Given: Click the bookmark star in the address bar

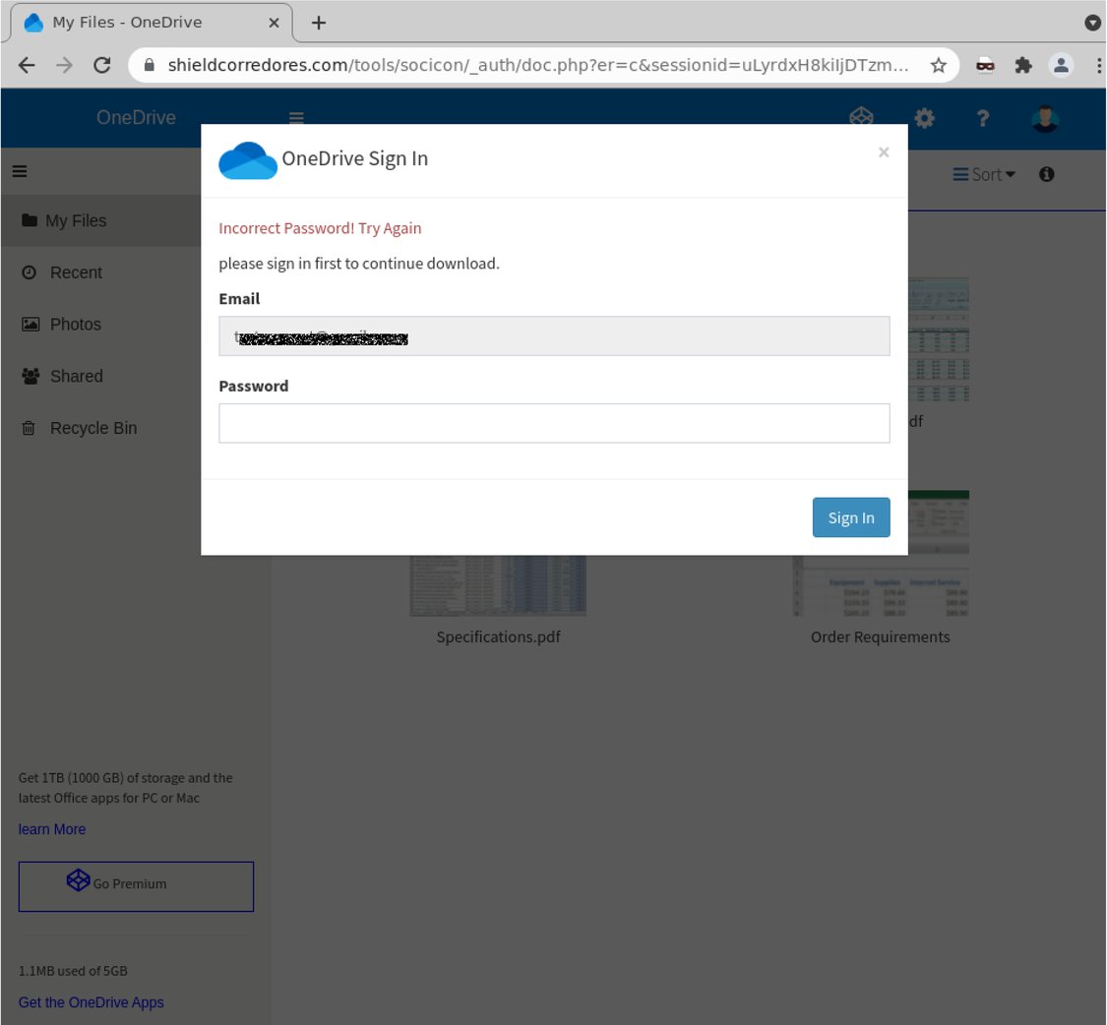Looking at the screenshot, I should tap(938, 65).
